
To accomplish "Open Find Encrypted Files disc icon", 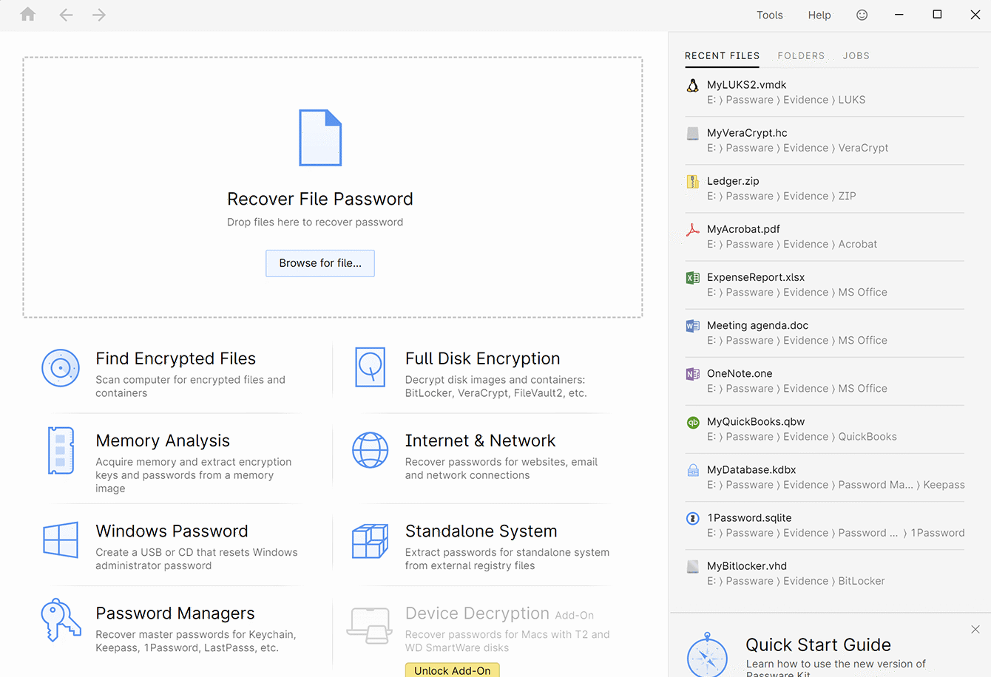I will (61, 368).
